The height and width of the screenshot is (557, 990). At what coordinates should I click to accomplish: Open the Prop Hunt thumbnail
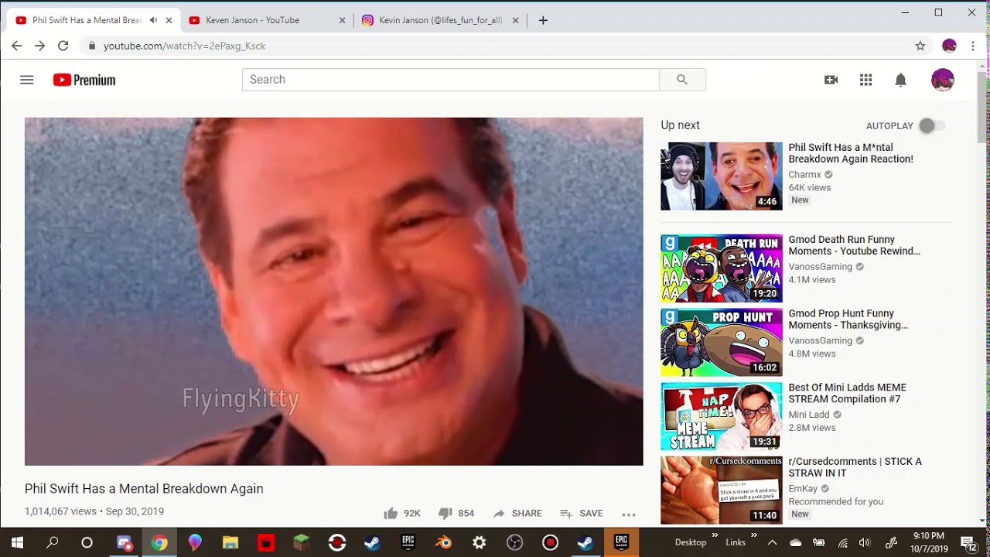(x=722, y=343)
